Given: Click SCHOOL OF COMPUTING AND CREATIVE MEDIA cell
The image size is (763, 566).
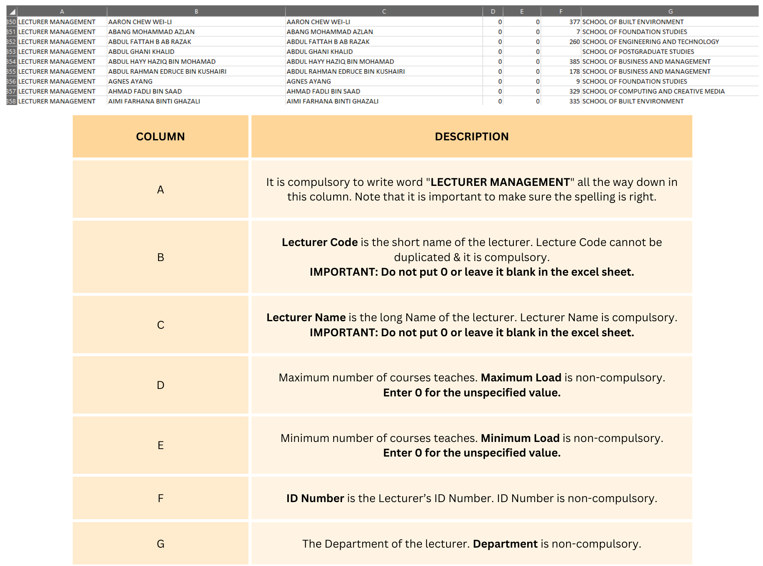Looking at the screenshot, I should click(x=653, y=91).
